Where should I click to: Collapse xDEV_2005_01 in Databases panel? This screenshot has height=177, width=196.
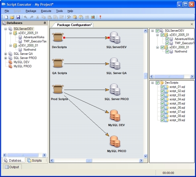point(11,33)
